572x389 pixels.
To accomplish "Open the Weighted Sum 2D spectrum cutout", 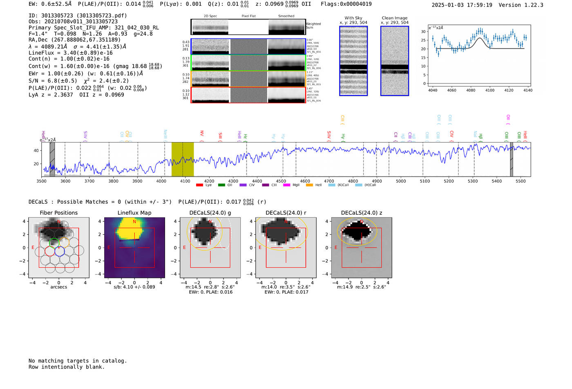I will [248, 27].
